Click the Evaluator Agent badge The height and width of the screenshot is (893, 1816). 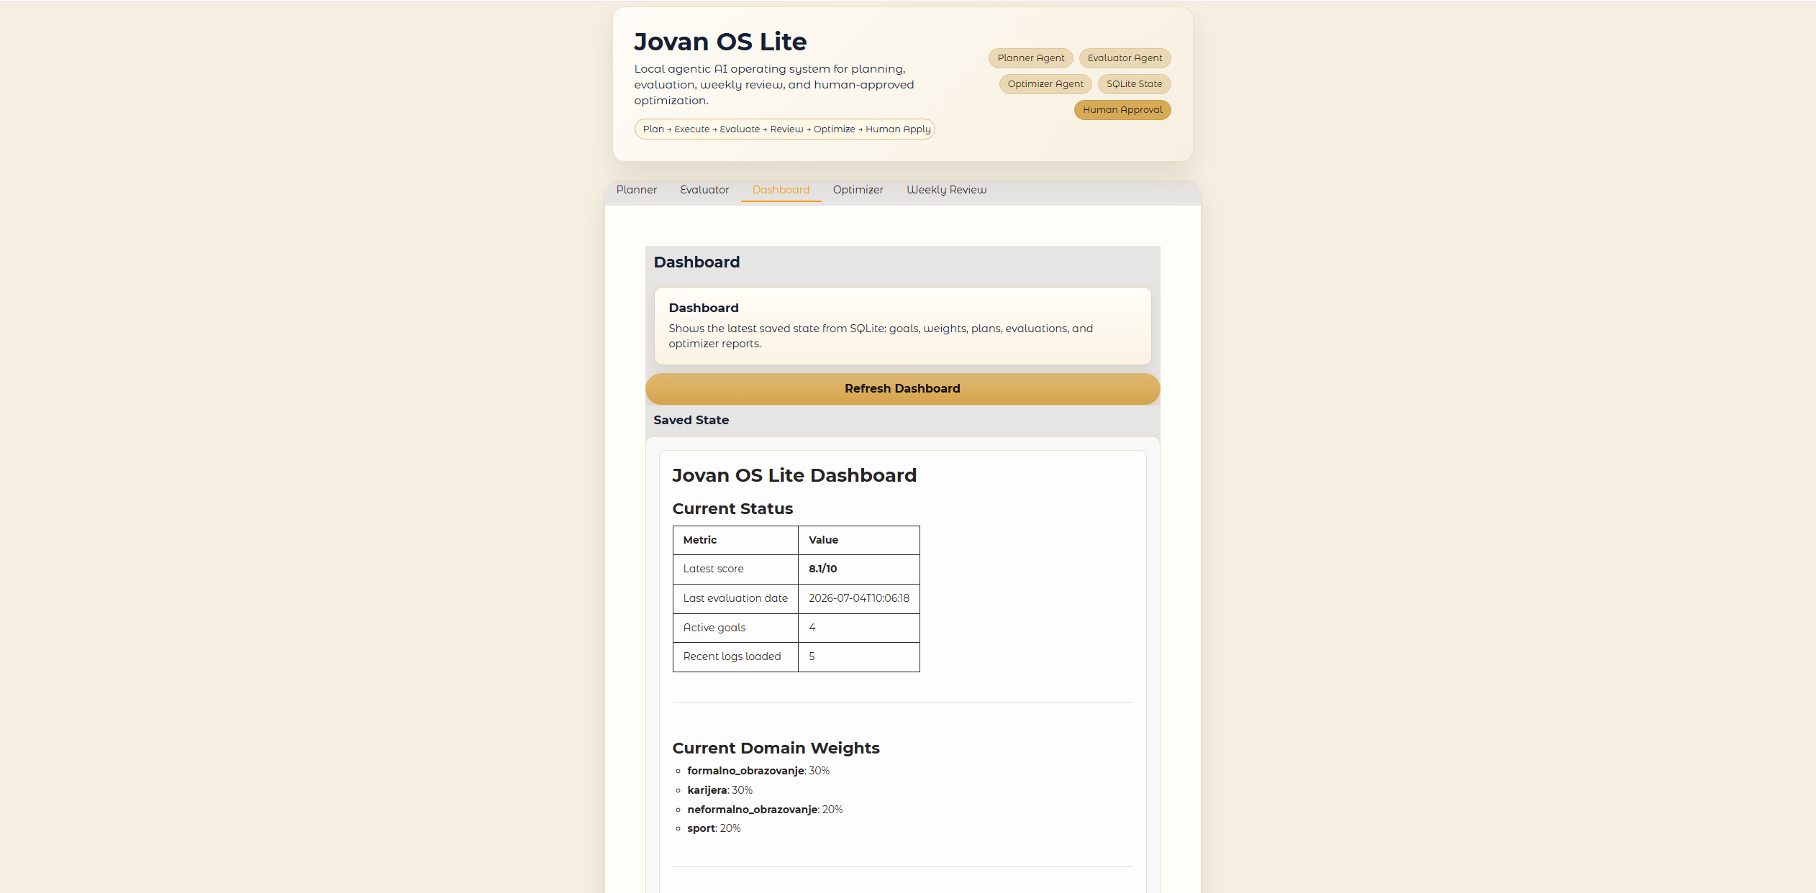coord(1125,58)
